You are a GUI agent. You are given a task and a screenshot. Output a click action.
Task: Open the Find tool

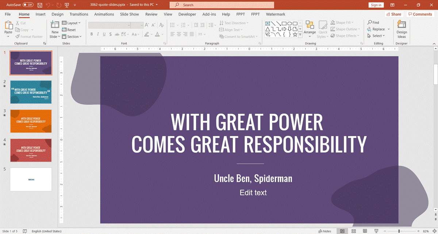373,22
